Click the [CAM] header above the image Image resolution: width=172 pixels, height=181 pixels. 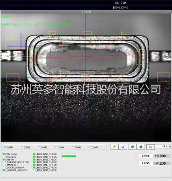click(x=87, y=12)
